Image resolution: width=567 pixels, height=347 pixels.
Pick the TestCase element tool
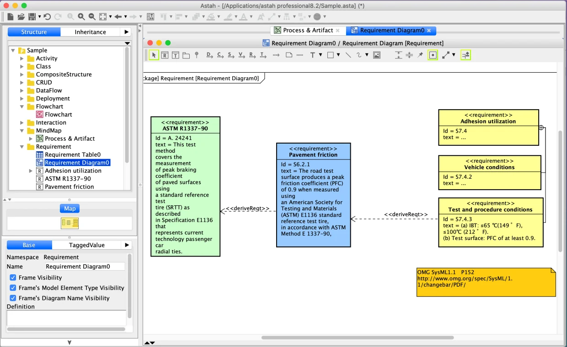(x=175, y=55)
